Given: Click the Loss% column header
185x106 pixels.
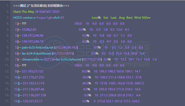Looking at the screenshot, I should pyautogui.click(x=96, y=18).
